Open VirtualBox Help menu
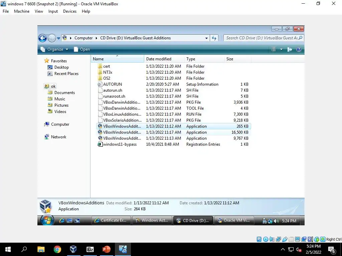The image size is (342, 256). click(86, 11)
